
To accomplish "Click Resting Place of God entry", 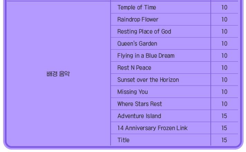I will [x=144, y=31].
